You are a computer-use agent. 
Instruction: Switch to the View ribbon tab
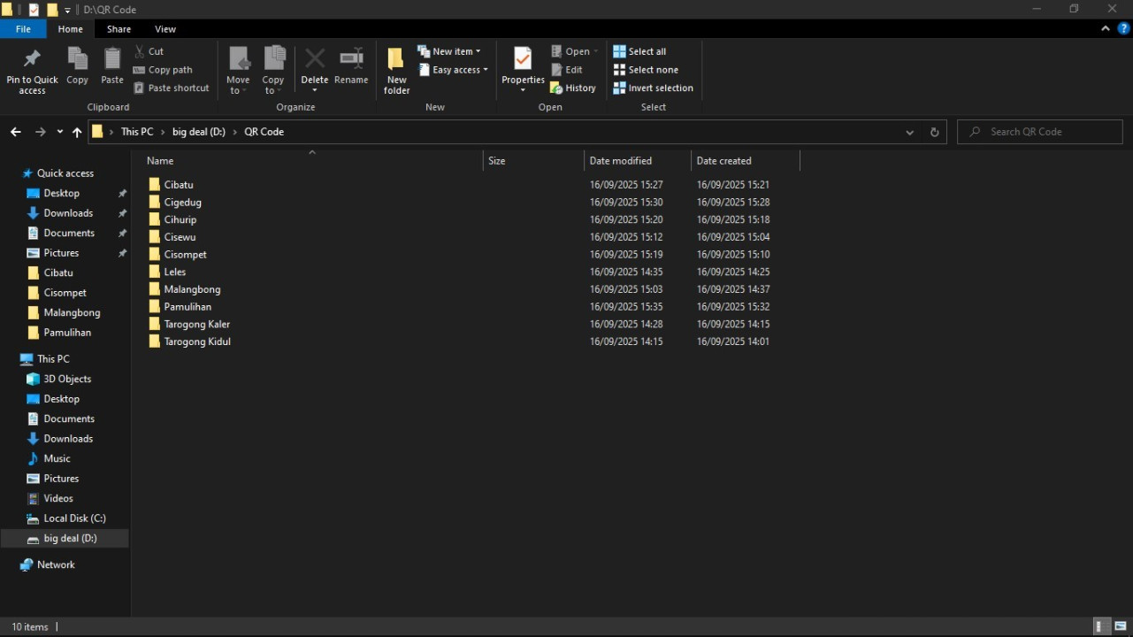[x=165, y=29]
